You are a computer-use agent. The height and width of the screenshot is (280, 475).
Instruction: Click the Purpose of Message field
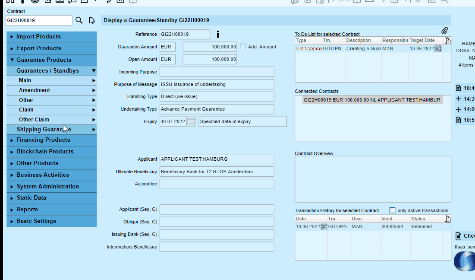(217, 84)
